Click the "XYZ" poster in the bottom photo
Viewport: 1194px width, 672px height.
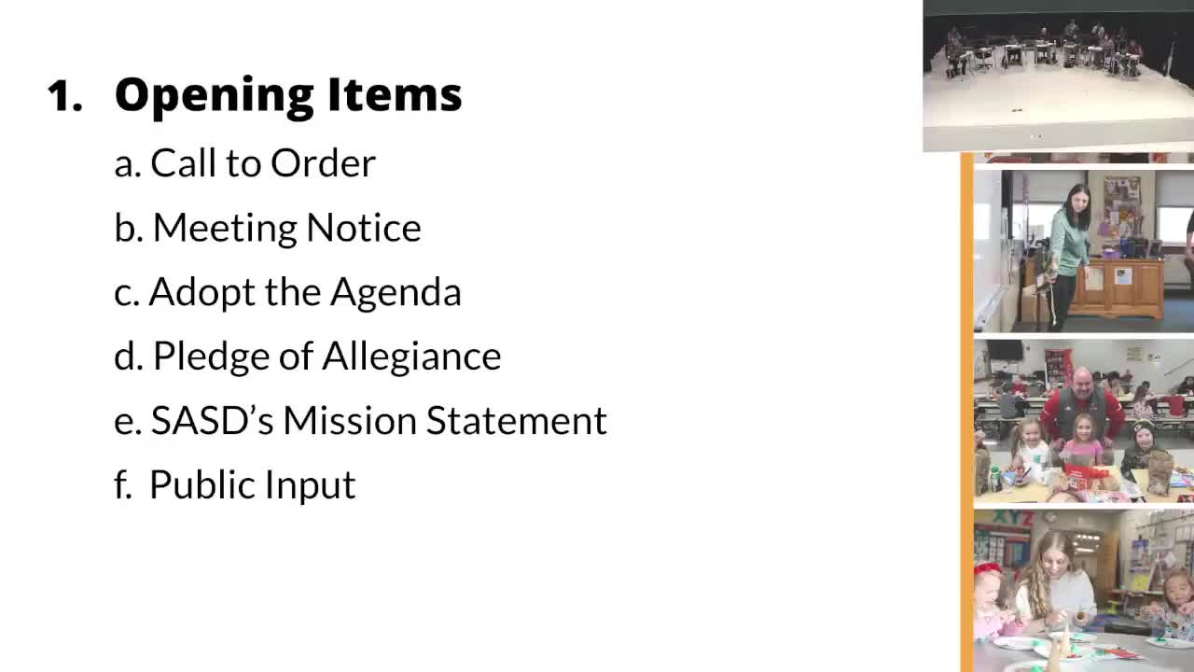(x=1011, y=519)
